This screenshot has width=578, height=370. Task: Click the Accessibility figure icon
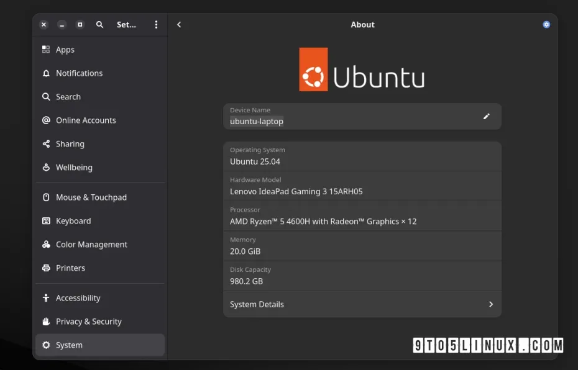(x=46, y=298)
